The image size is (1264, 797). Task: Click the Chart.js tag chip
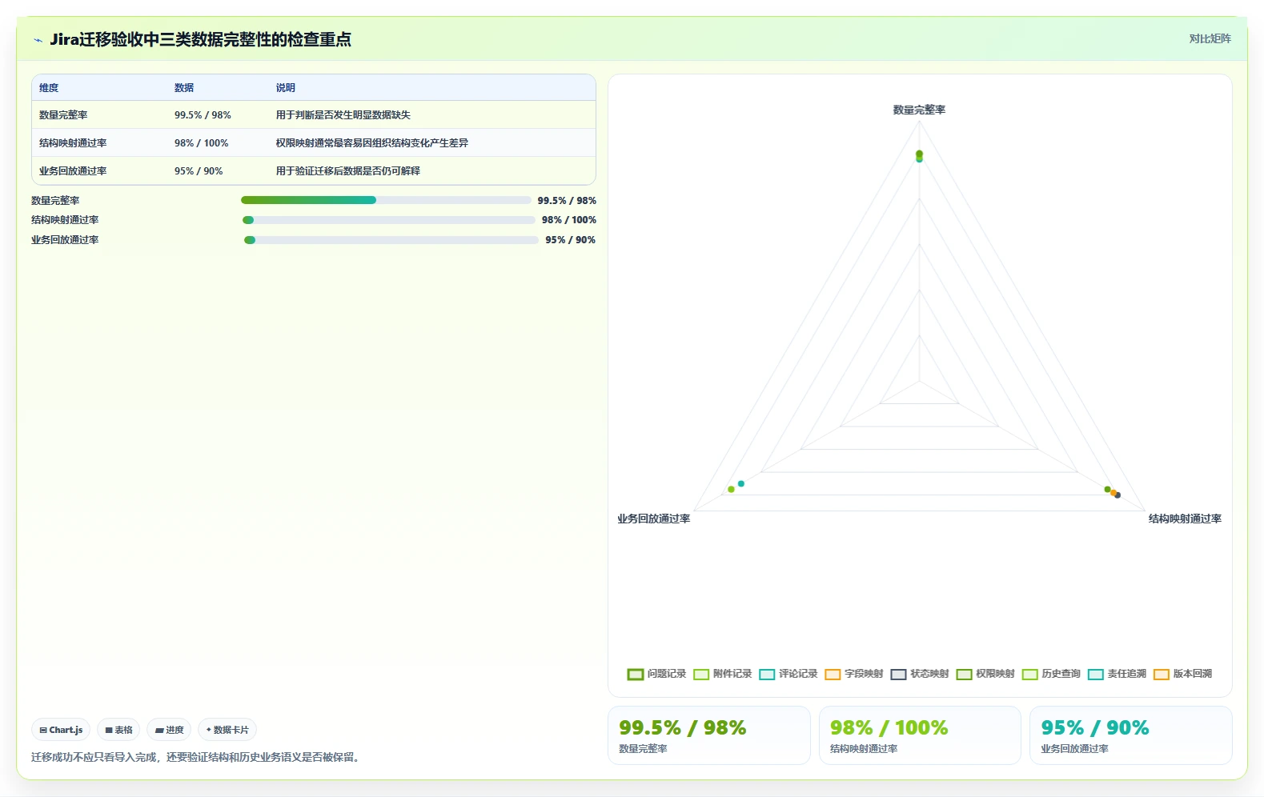(x=61, y=730)
